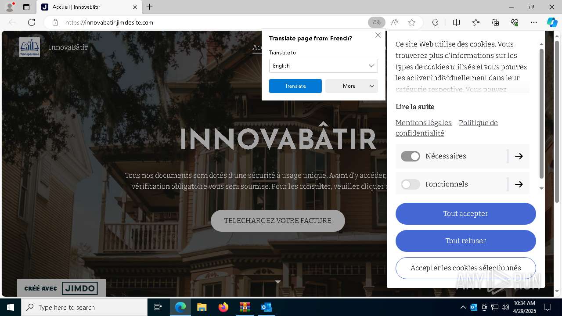This screenshot has width=562, height=316.
Task: Activate Read Aloud icon
Action: click(394, 22)
